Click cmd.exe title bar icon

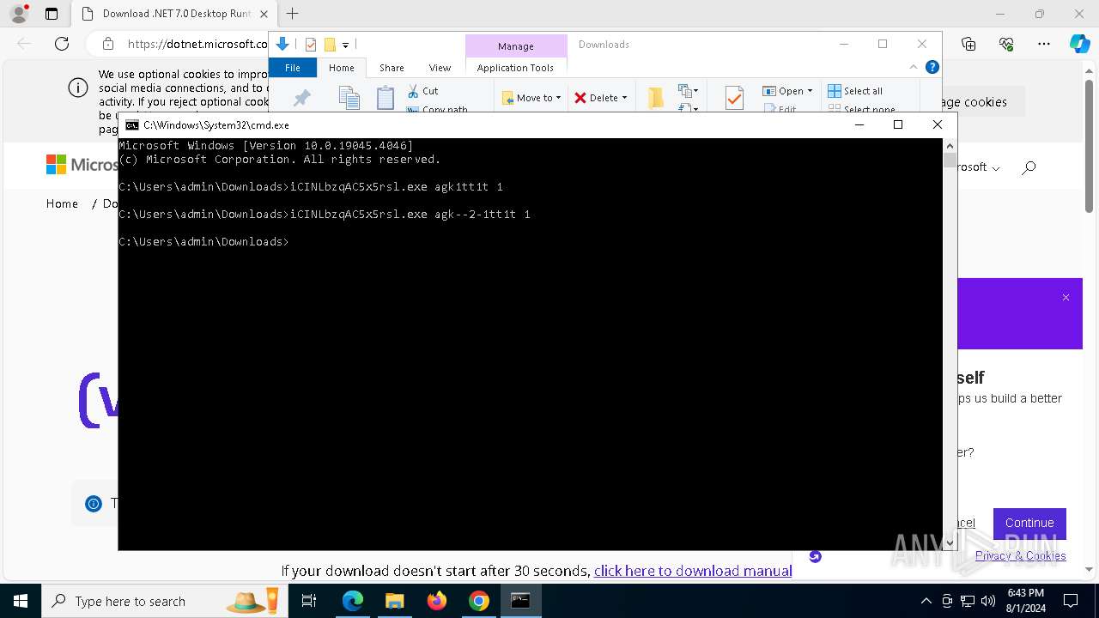[x=131, y=124]
